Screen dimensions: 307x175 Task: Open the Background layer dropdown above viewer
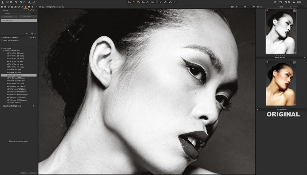(53, 7)
